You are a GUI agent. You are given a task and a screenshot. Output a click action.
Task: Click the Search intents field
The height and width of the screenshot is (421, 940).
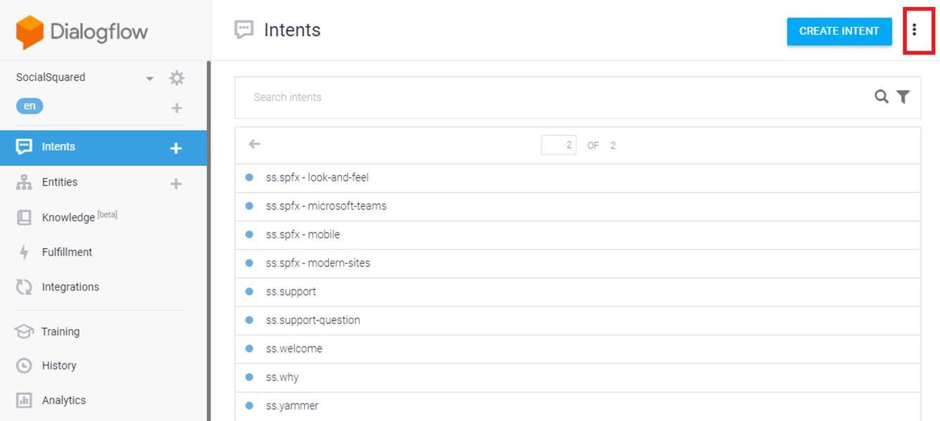click(556, 97)
